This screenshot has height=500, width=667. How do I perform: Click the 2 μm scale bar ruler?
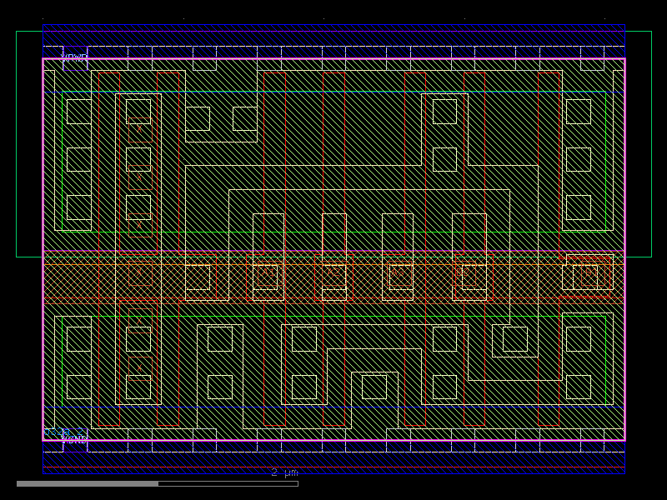point(283,473)
